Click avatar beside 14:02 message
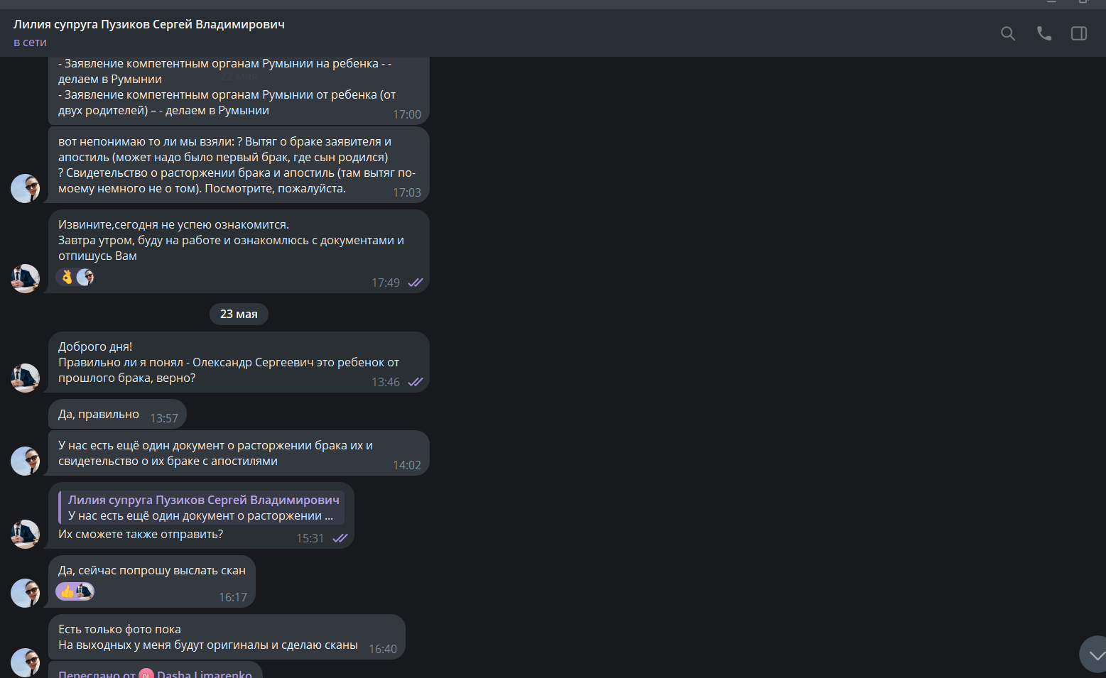The width and height of the screenshot is (1106, 678). (x=25, y=461)
